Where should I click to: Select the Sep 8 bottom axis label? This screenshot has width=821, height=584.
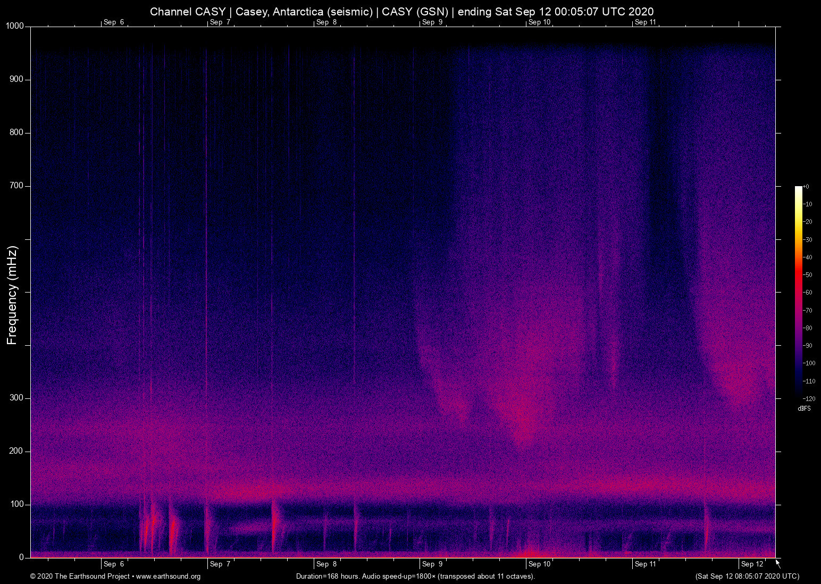325,564
